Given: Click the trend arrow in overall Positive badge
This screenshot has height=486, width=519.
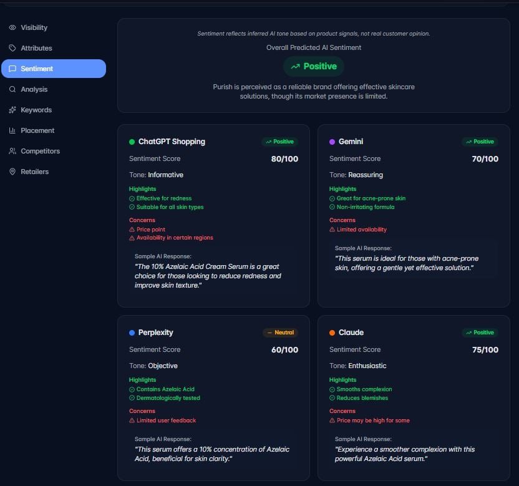Looking at the screenshot, I should [295, 67].
